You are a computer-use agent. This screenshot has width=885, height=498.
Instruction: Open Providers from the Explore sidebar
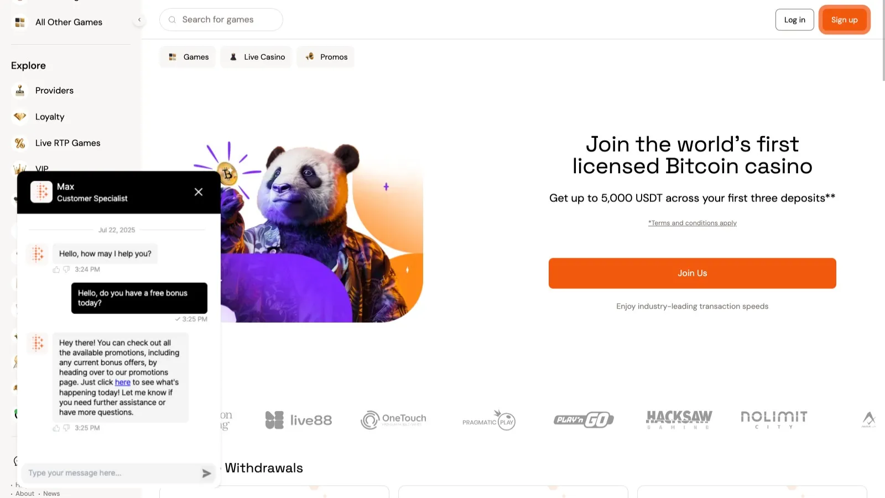54,91
